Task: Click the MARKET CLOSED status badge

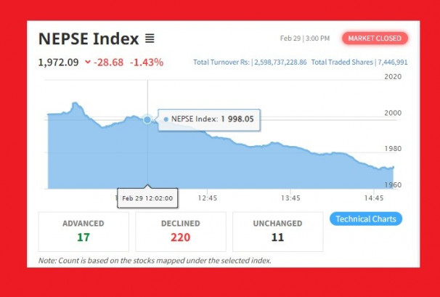Action: tap(375, 38)
